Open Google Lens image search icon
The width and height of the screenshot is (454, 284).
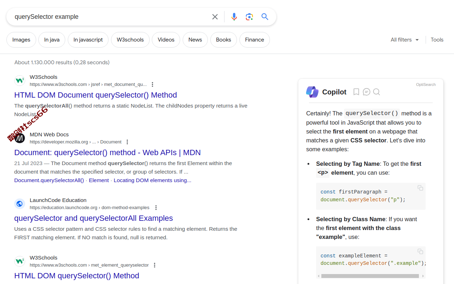point(249,17)
